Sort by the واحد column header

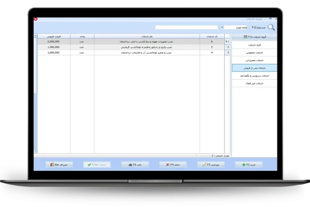coord(82,36)
